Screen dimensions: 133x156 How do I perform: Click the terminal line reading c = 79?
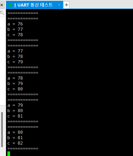pyautogui.click(x=15, y=62)
